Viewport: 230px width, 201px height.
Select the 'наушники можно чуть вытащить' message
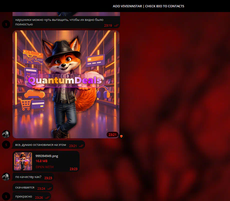[x=59, y=22]
